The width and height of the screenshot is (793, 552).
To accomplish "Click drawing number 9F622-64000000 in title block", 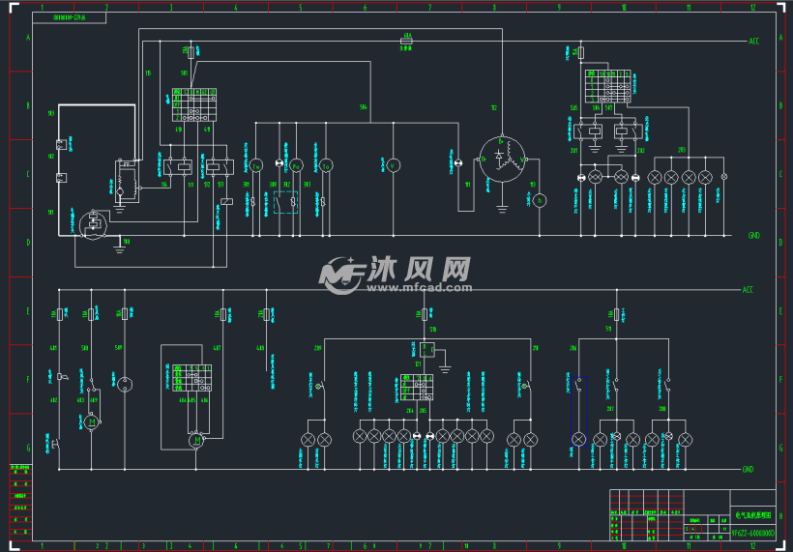I will click(752, 534).
